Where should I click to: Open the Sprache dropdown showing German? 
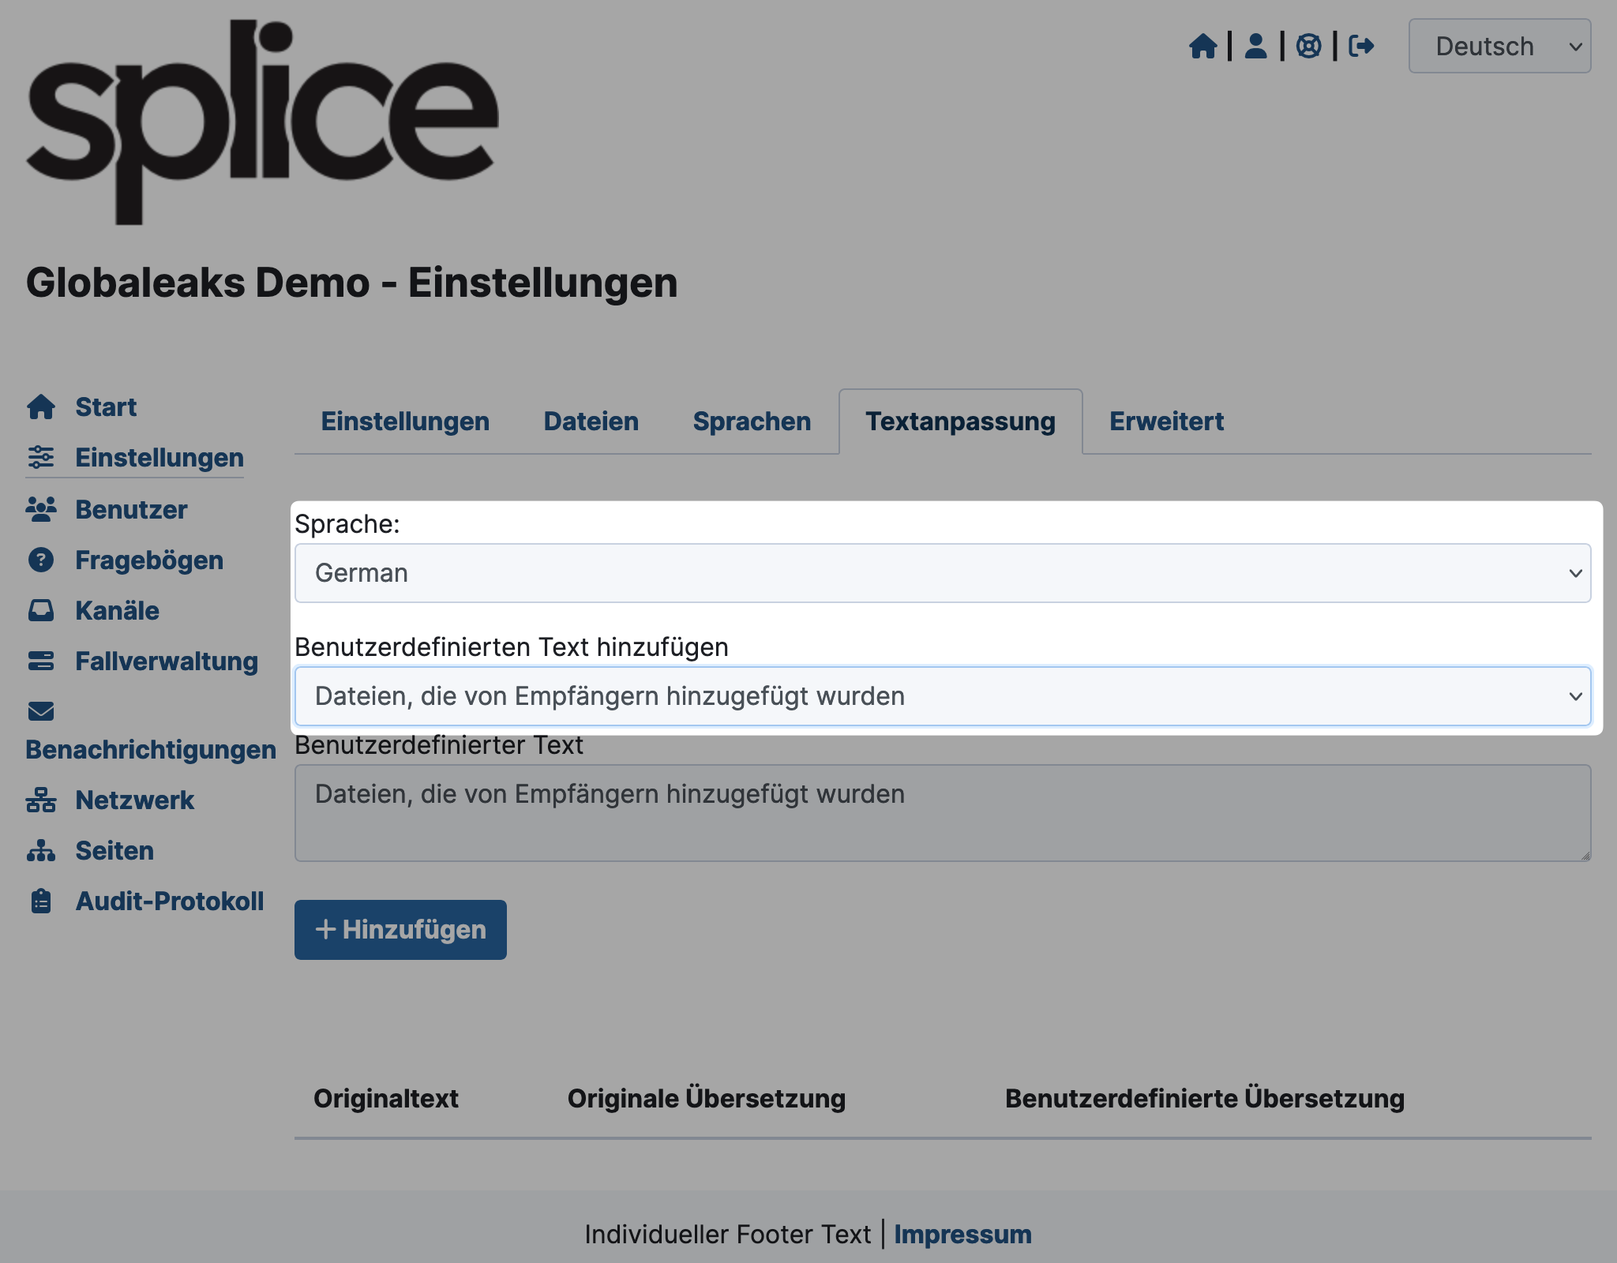coord(943,573)
